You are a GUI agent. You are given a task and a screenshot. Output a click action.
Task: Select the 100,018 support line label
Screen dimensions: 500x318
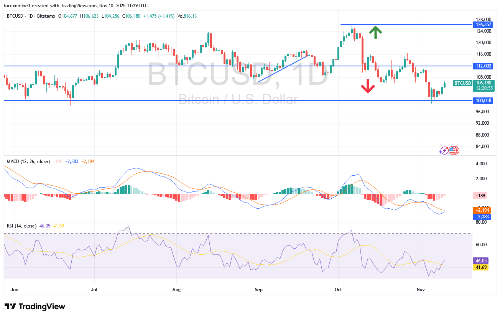coord(484,101)
